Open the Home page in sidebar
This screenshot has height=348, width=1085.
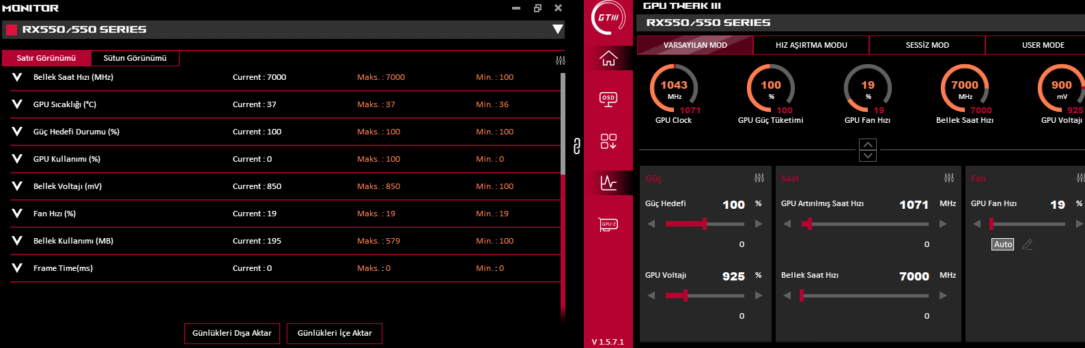(608, 59)
